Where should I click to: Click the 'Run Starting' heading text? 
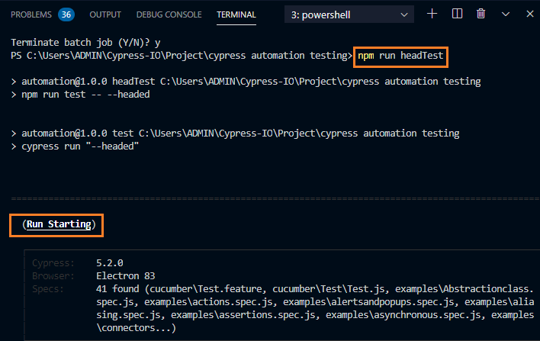tap(59, 224)
